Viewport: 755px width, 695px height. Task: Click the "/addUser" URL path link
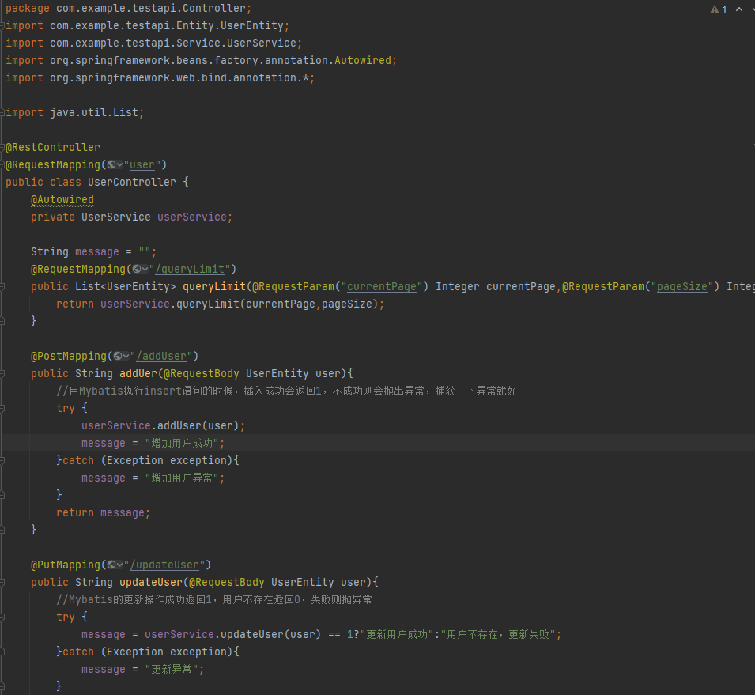click(x=164, y=356)
